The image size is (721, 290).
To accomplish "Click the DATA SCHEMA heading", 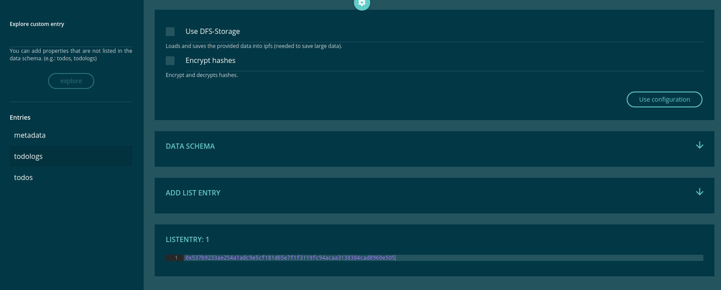I will point(190,146).
